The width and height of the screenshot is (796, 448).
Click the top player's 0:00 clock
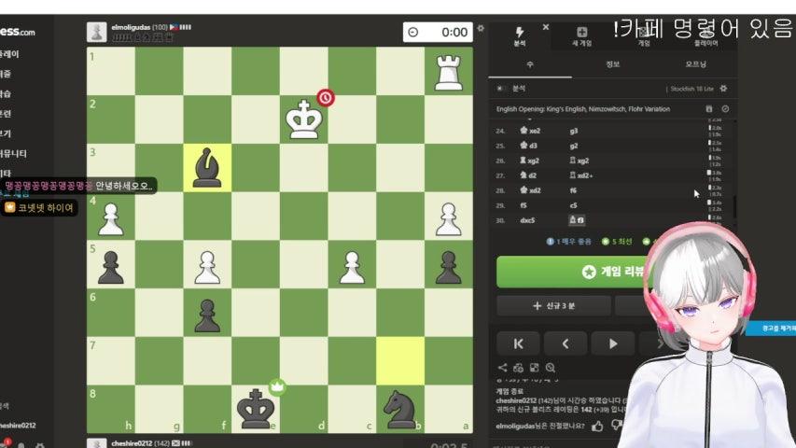438,32
